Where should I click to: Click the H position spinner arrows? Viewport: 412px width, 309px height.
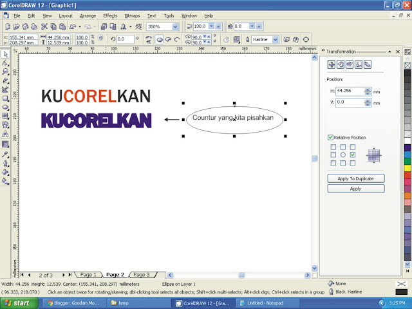point(368,91)
